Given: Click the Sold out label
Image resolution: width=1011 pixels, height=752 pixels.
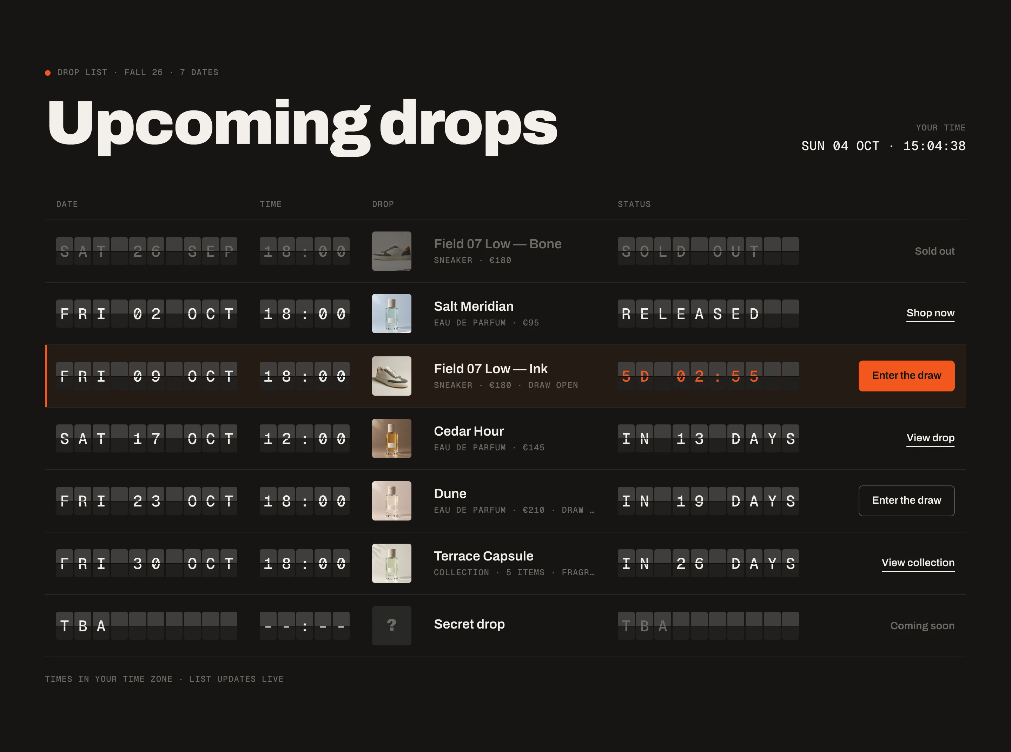Looking at the screenshot, I should click(x=934, y=251).
